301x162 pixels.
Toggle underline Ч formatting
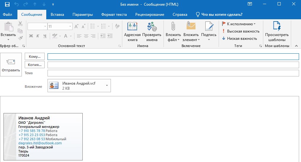(45, 36)
